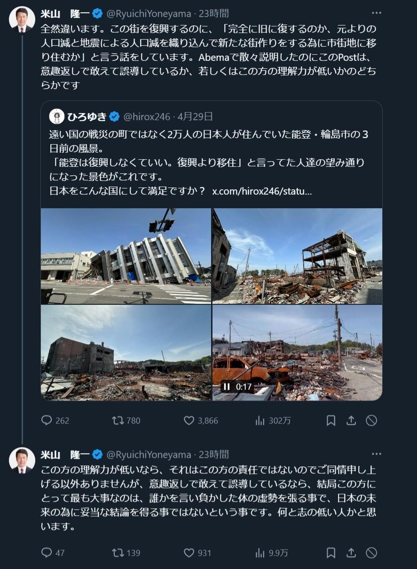Open the x.com/hirox246/statu... link in quoted post

point(262,192)
